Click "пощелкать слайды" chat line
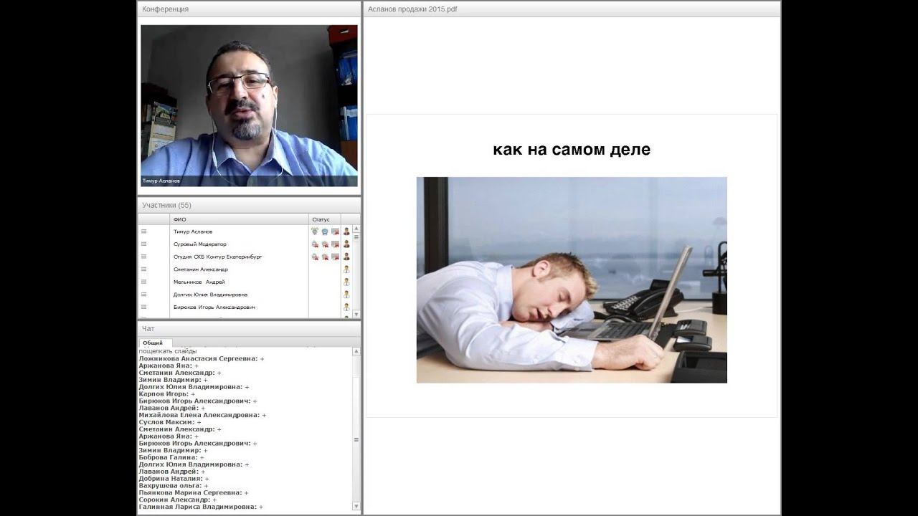Image resolution: width=918 pixels, height=516 pixels. 168,351
